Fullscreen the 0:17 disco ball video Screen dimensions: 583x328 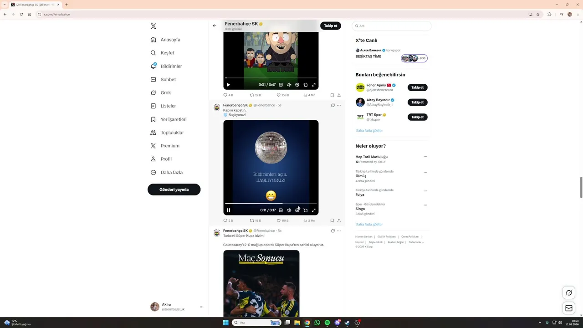(313, 210)
